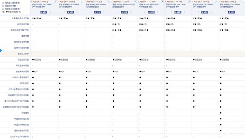Shift the 13.39万 column to the right

click(102, 12)
